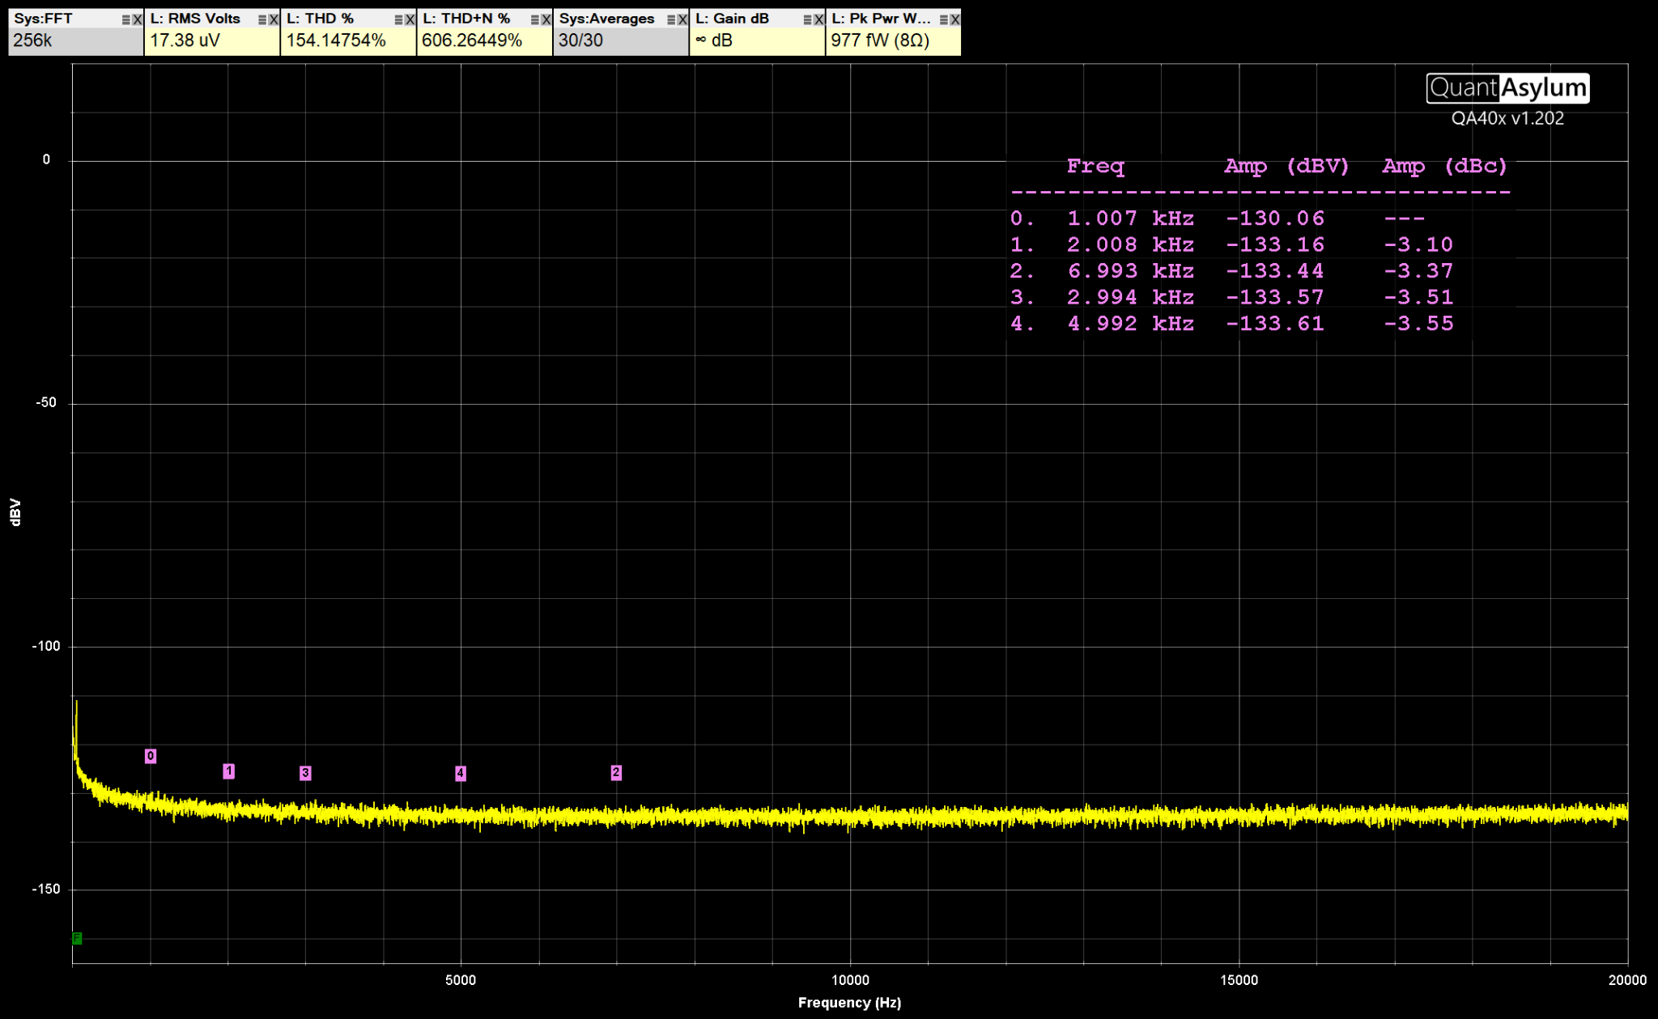Click the 10000 Hz axis tick label
This screenshot has width=1658, height=1019.
pos(850,980)
